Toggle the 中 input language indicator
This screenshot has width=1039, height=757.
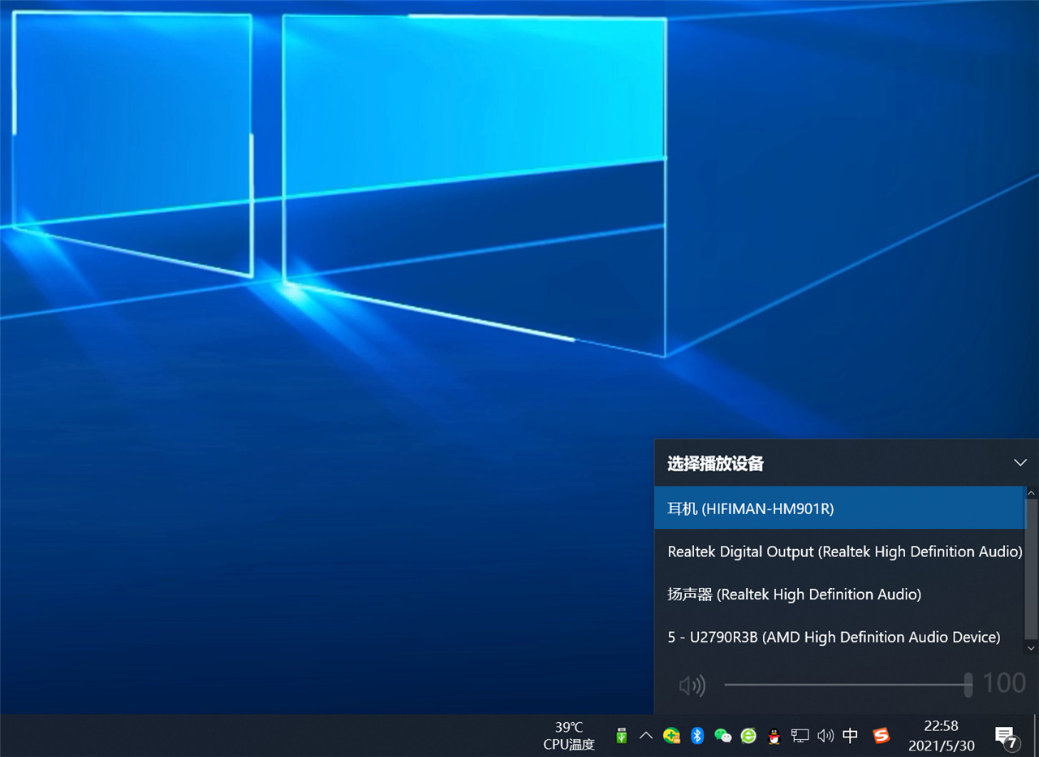tap(851, 736)
